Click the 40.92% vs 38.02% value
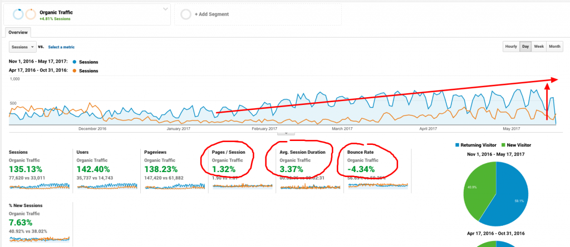The height and width of the screenshot is (247, 570). pos(28,231)
